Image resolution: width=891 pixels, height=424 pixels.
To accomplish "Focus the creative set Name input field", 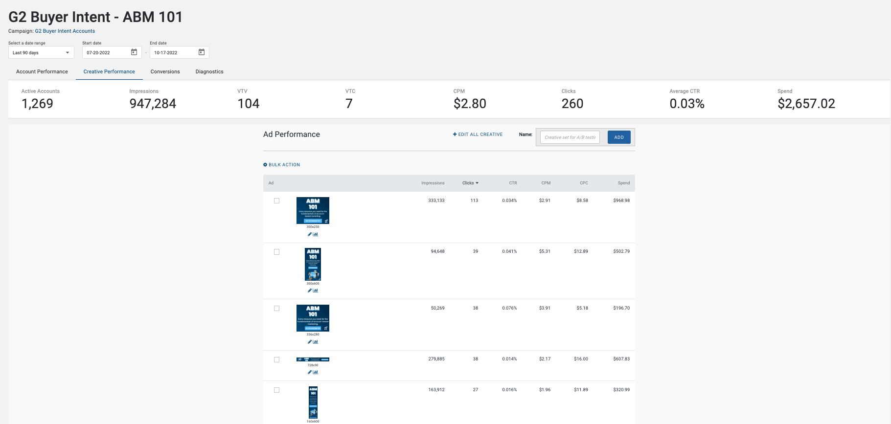I will point(570,137).
